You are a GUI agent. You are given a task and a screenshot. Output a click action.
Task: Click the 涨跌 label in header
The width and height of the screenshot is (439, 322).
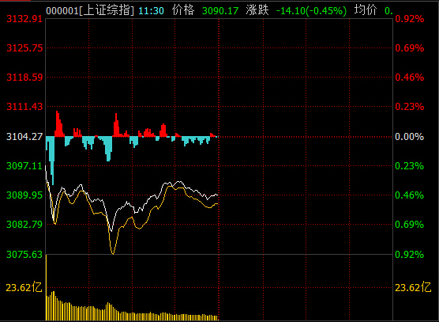pos(257,10)
